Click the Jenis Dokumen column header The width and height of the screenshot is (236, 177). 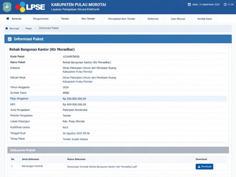tap(30, 159)
